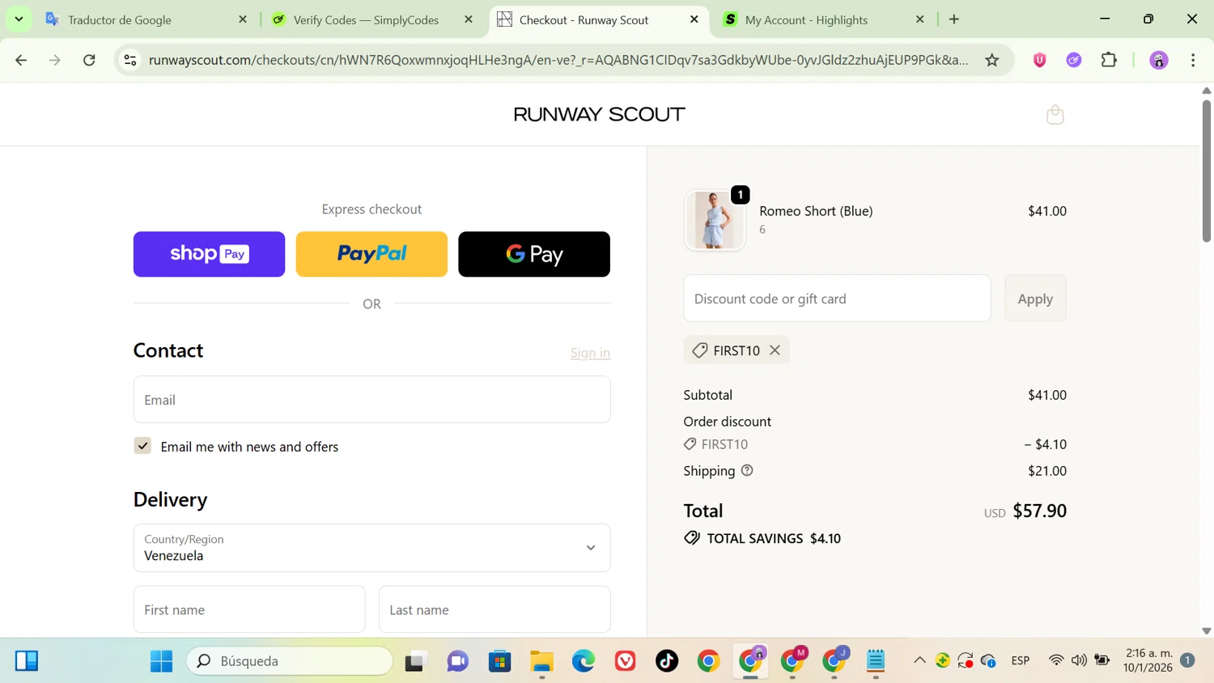Open a new browser tab
The image size is (1214, 683).
pyautogui.click(x=954, y=19)
